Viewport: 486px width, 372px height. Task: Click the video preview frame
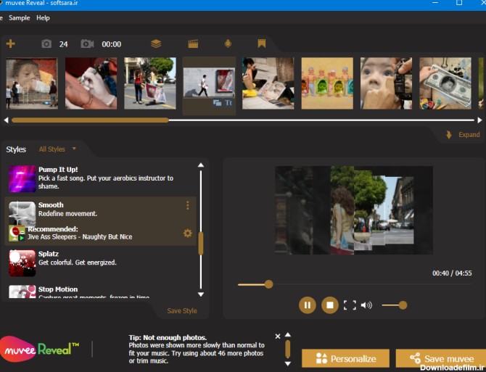pos(354,210)
